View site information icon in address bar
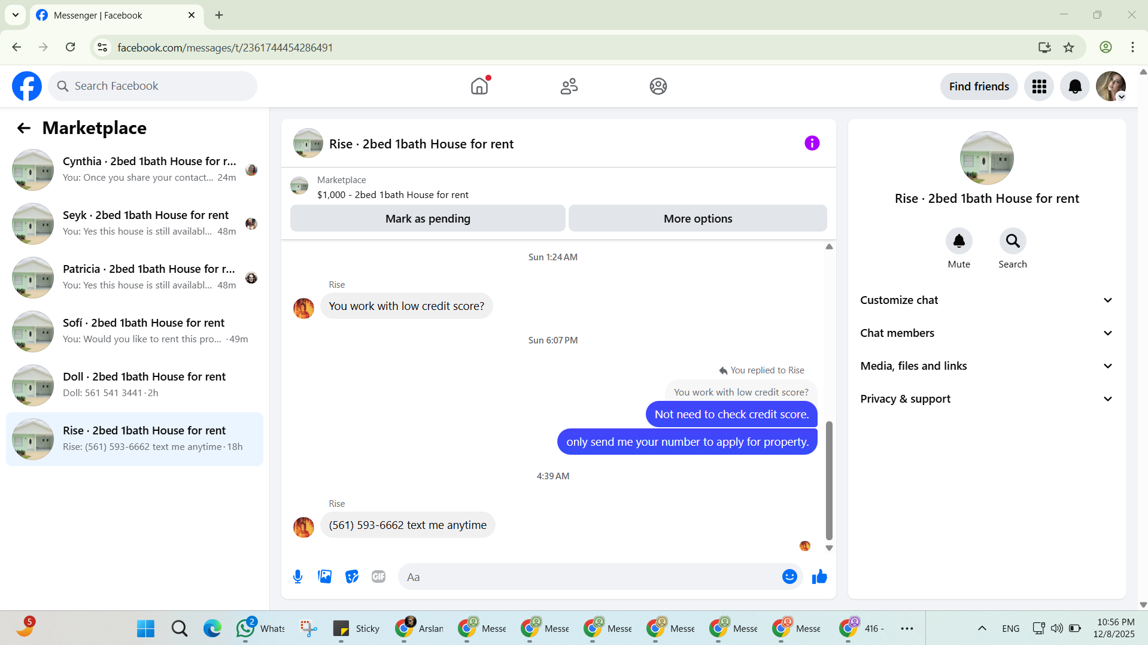This screenshot has width=1148, height=645. (102, 47)
